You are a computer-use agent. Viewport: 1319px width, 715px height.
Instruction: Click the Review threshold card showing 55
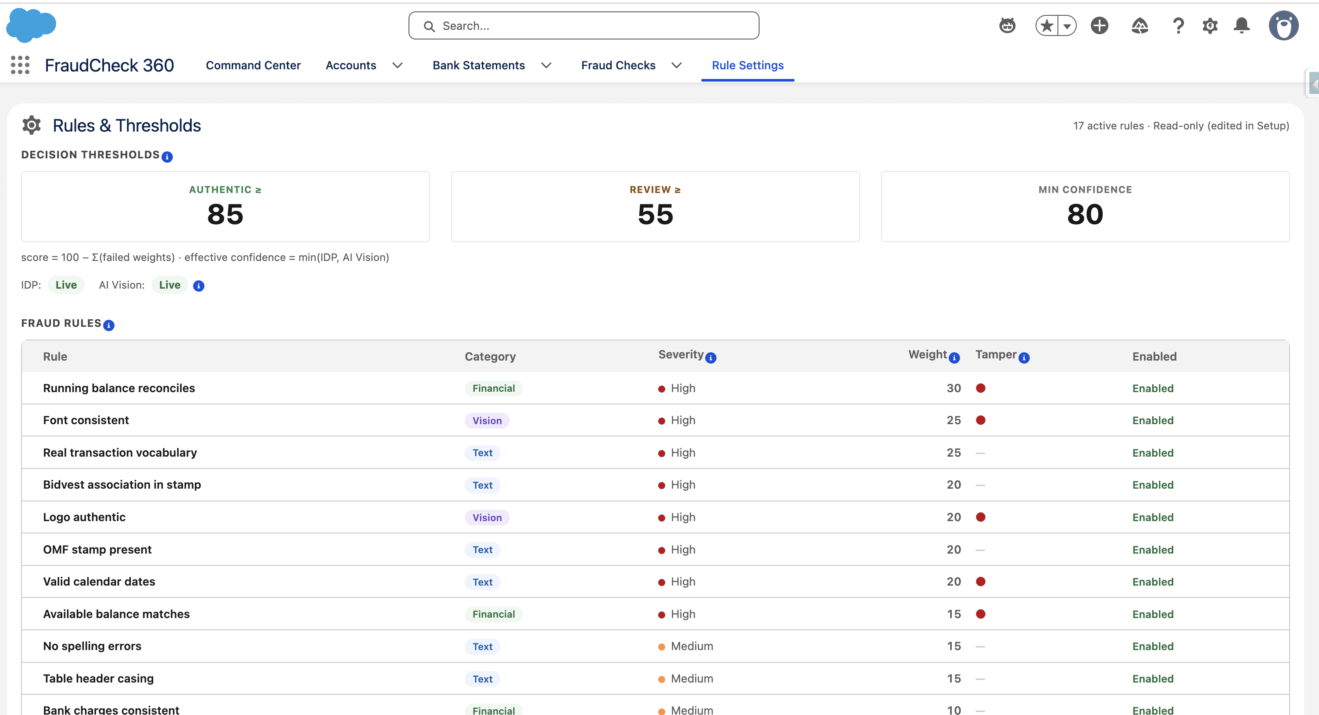pyautogui.click(x=655, y=206)
